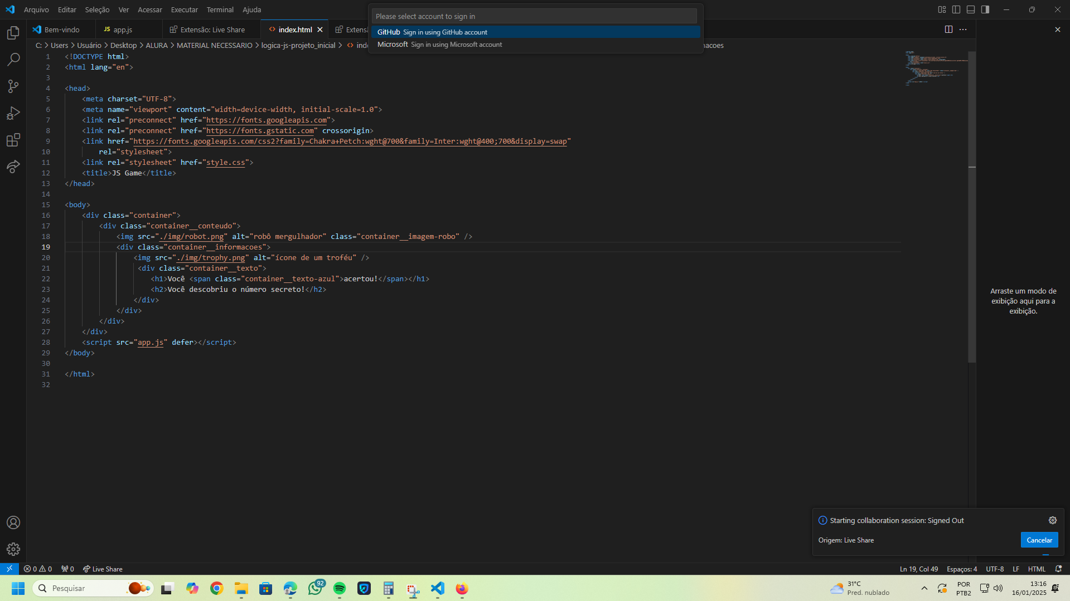The image size is (1070, 601).
Task: Open Customize Layout control in title bar
Action: [942, 9]
